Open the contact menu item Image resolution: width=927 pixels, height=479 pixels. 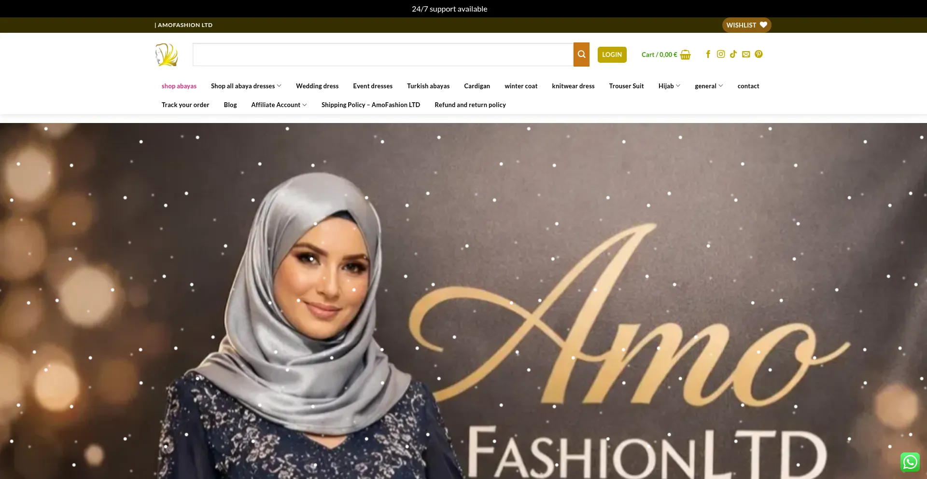click(x=748, y=86)
